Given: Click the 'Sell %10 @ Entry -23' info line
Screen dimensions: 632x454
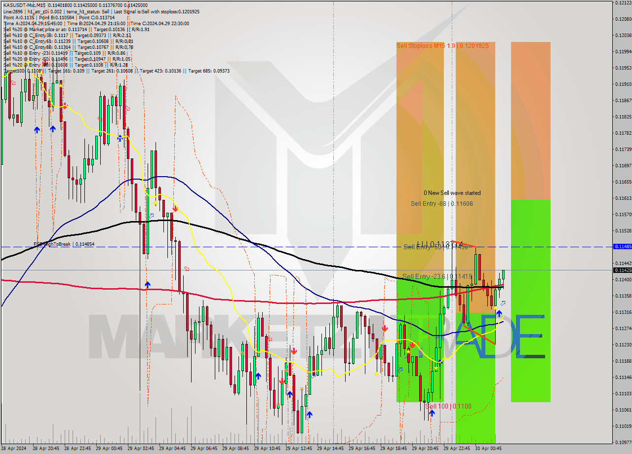Looking at the screenshot, I should (65, 53).
